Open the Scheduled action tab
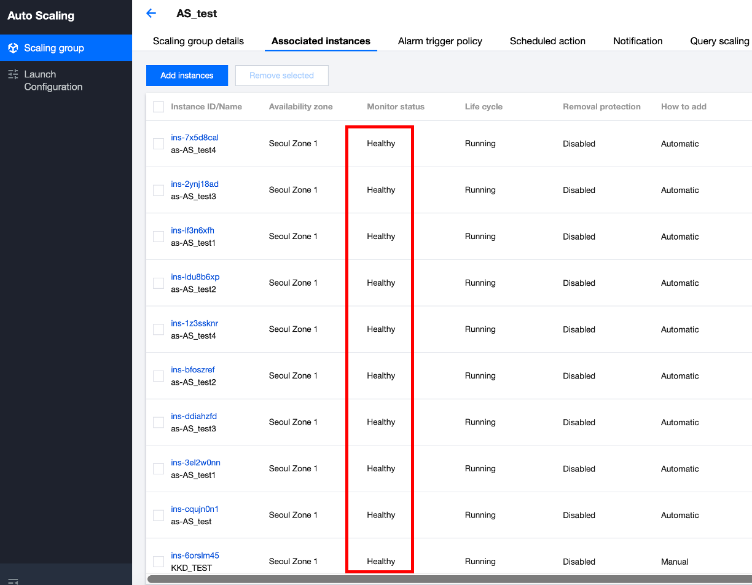Screen dimensions: 752x585 (x=547, y=41)
